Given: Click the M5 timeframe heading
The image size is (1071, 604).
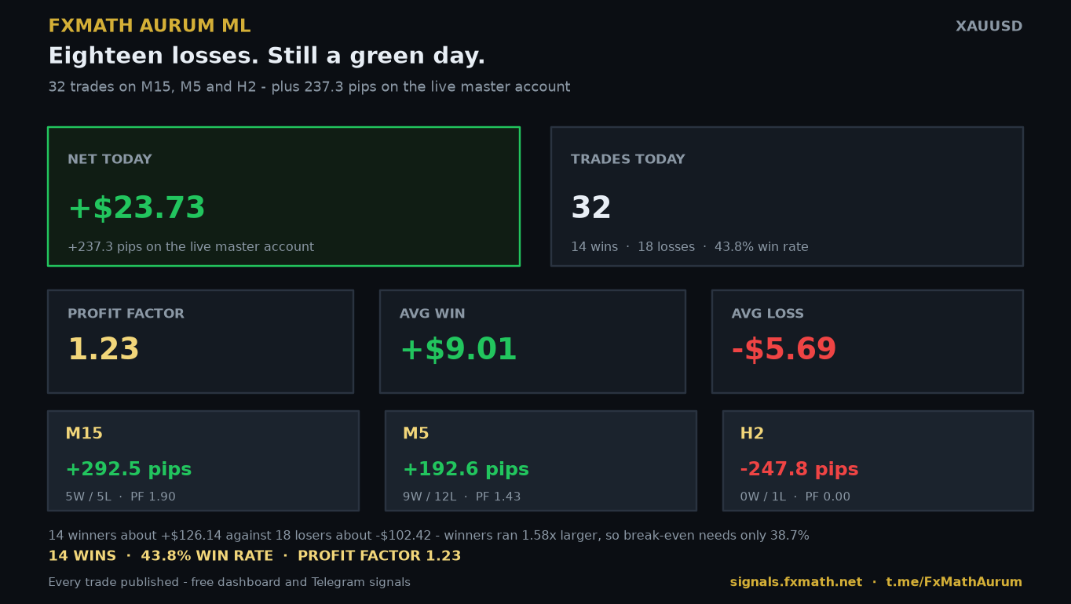Looking at the screenshot, I should tap(416, 434).
